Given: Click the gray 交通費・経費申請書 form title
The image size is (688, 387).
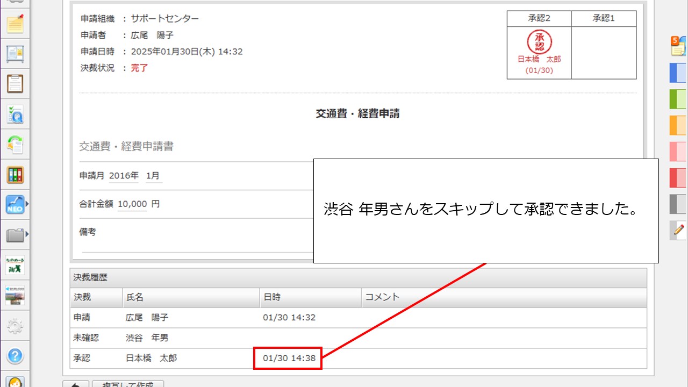Looking at the screenshot, I should 126,146.
